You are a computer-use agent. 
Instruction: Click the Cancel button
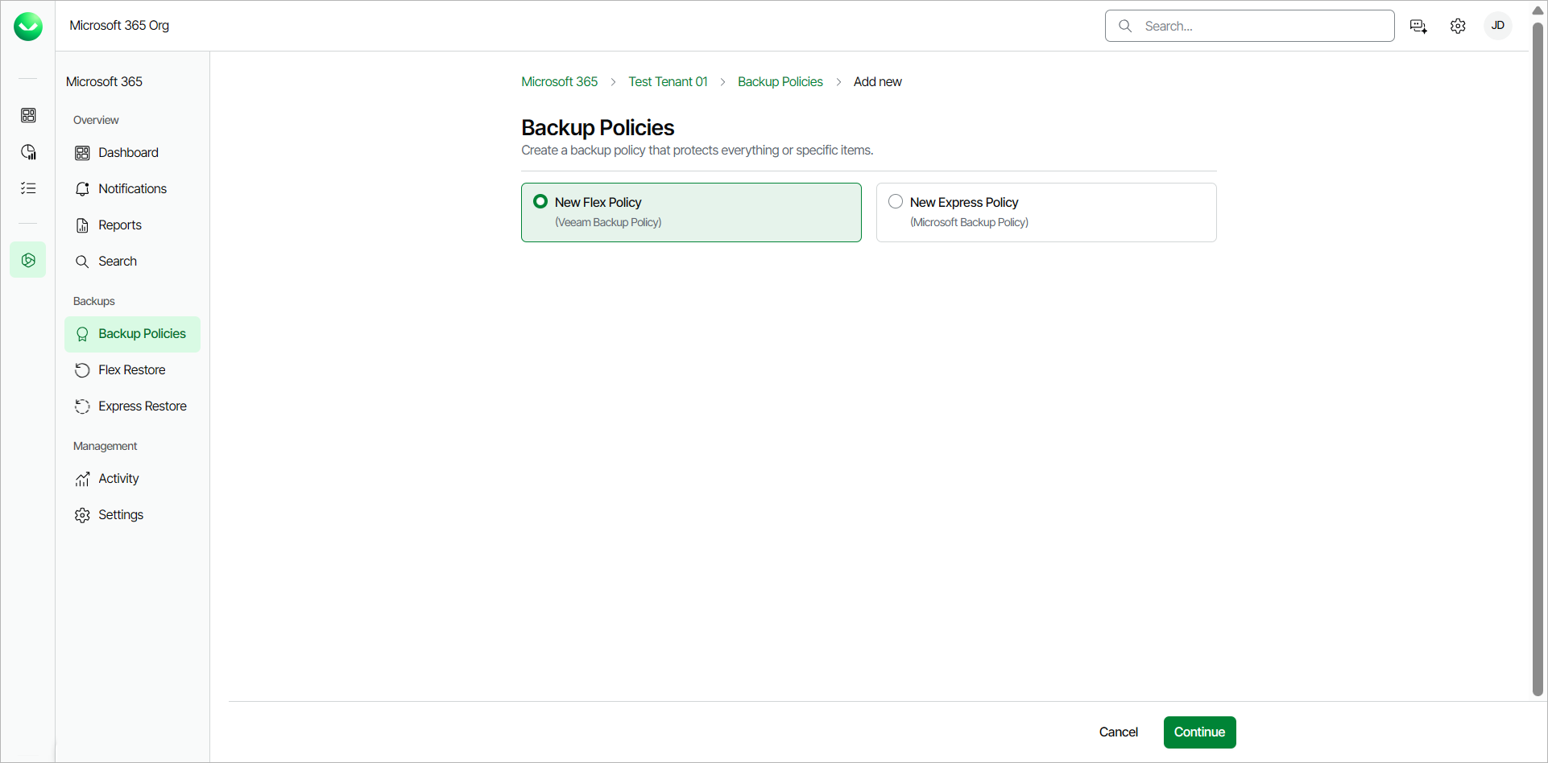click(x=1119, y=732)
